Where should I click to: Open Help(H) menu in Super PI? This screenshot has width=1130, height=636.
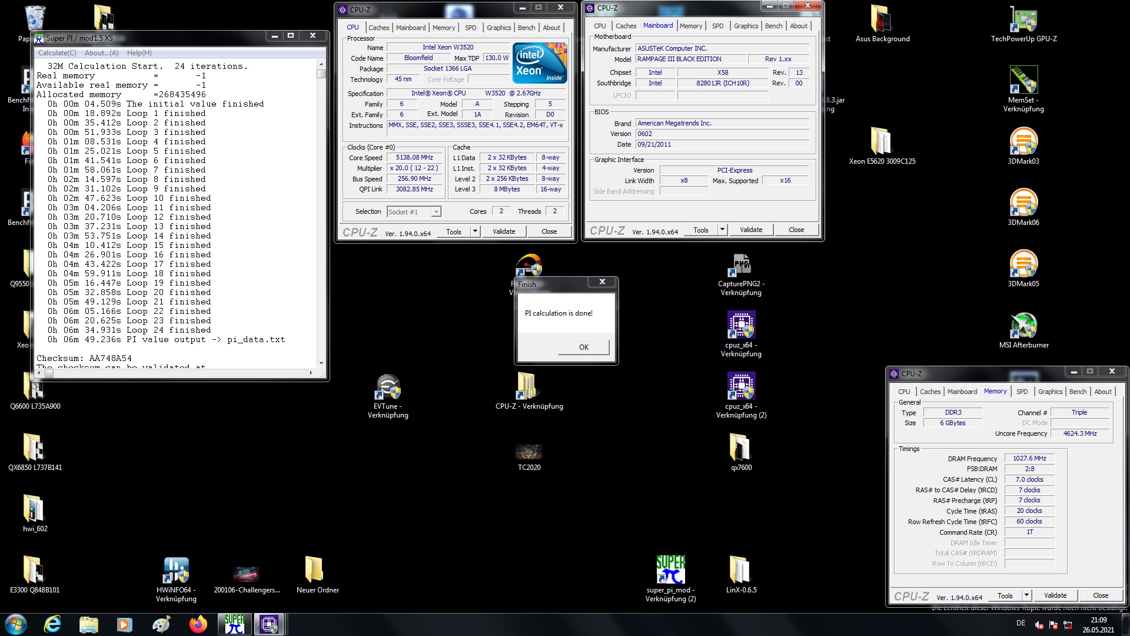pos(139,53)
